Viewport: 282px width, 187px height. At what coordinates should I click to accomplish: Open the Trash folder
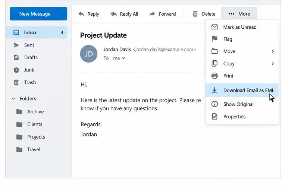point(37,82)
